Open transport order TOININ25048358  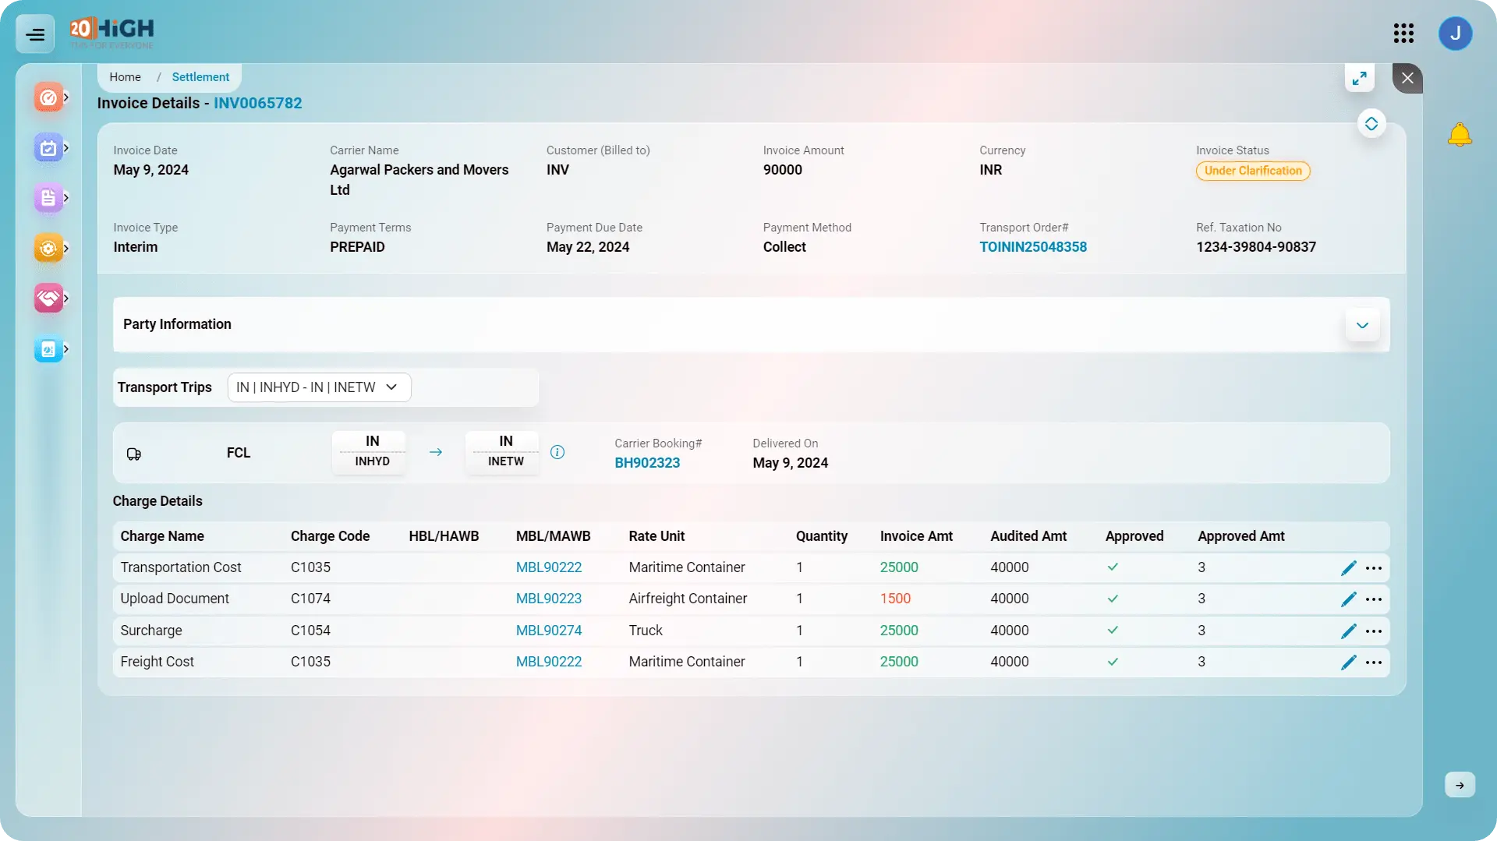coord(1033,247)
